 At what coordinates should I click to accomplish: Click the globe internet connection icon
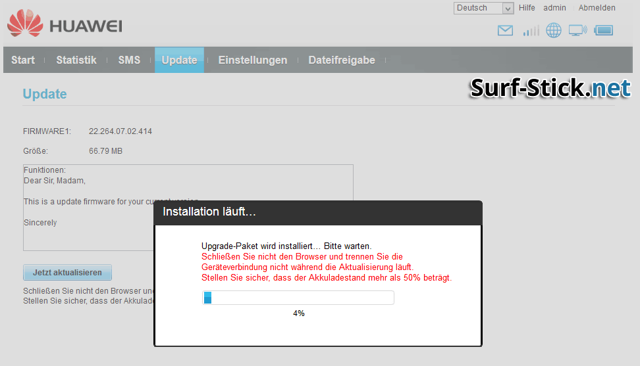553,30
